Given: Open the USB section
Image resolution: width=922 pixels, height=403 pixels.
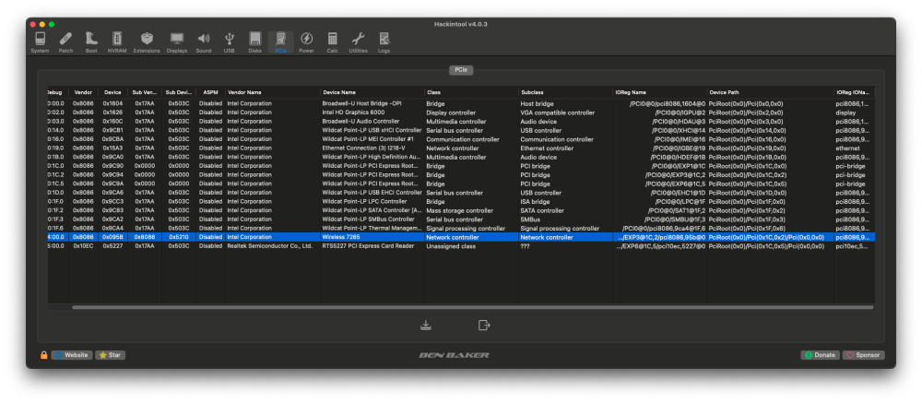Looking at the screenshot, I should [x=230, y=42].
